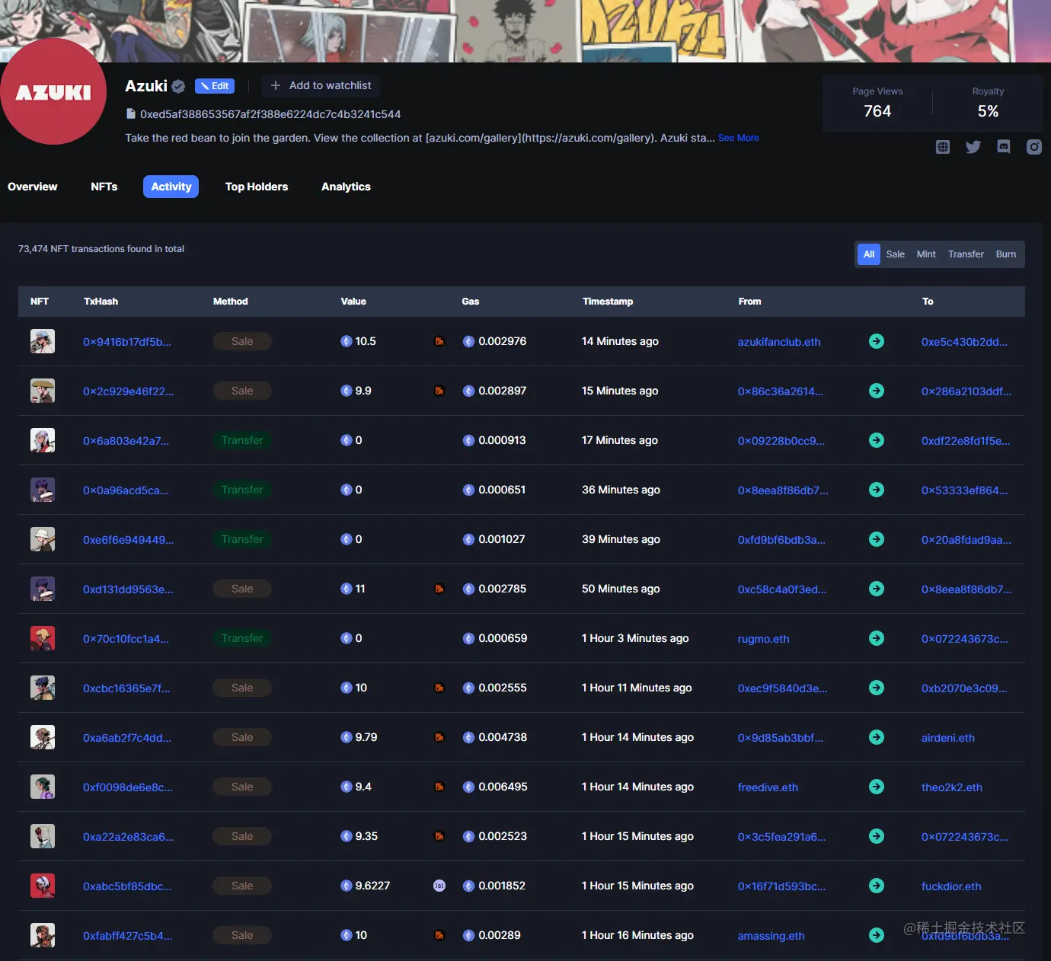Select the All transactions filter
The image size is (1051, 961).
coord(869,254)
